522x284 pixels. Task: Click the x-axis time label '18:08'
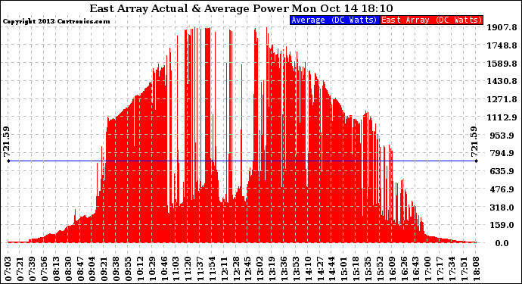click(x=476, y=269)
